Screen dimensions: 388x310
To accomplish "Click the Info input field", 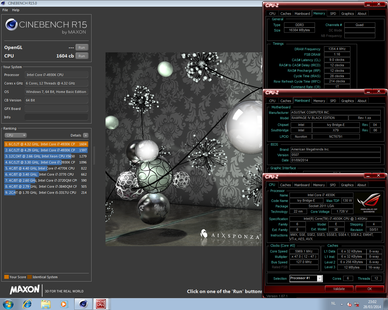I will 56,117.
